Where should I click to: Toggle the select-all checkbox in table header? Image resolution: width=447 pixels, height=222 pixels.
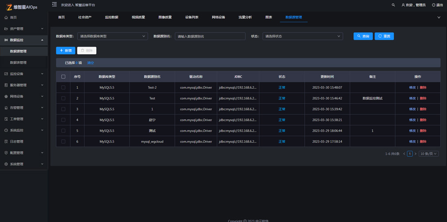[63, 77]
